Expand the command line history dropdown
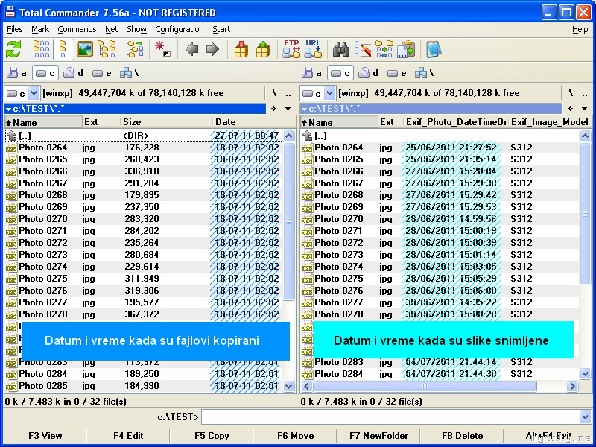 point(585,417)
